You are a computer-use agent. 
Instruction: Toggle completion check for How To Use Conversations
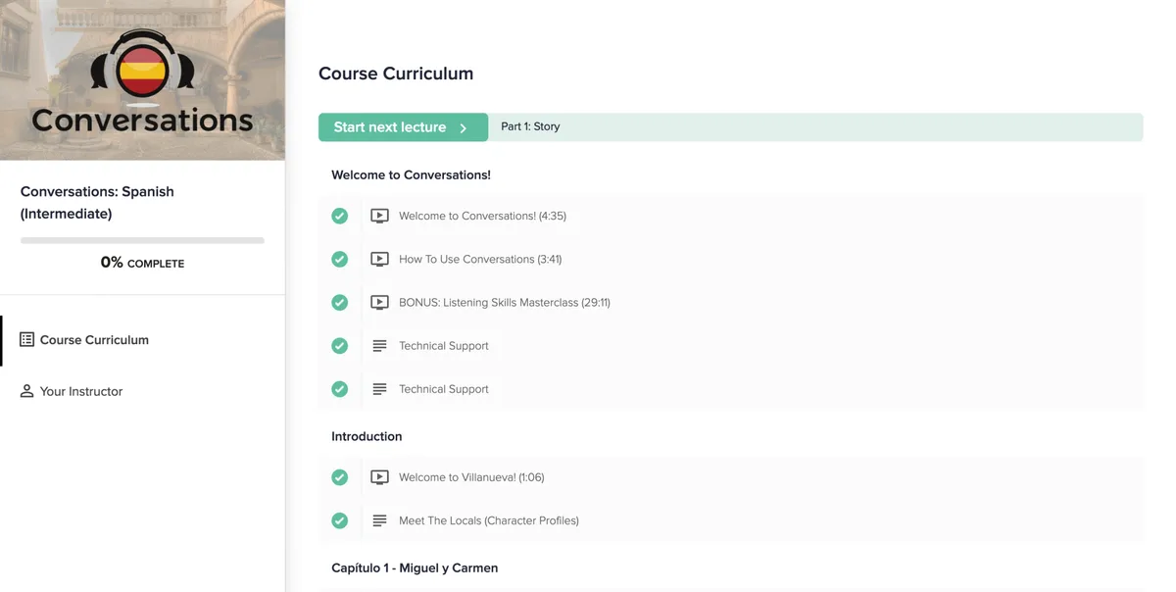click(x=339, y=259)
